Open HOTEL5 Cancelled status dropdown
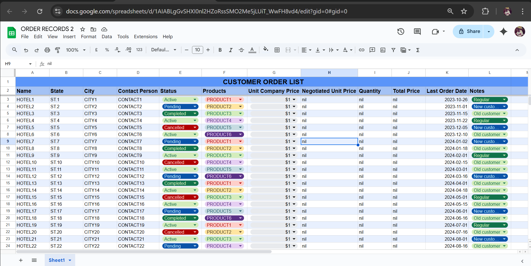The height and width of the screenshot is (266, 531). [195, 127]
